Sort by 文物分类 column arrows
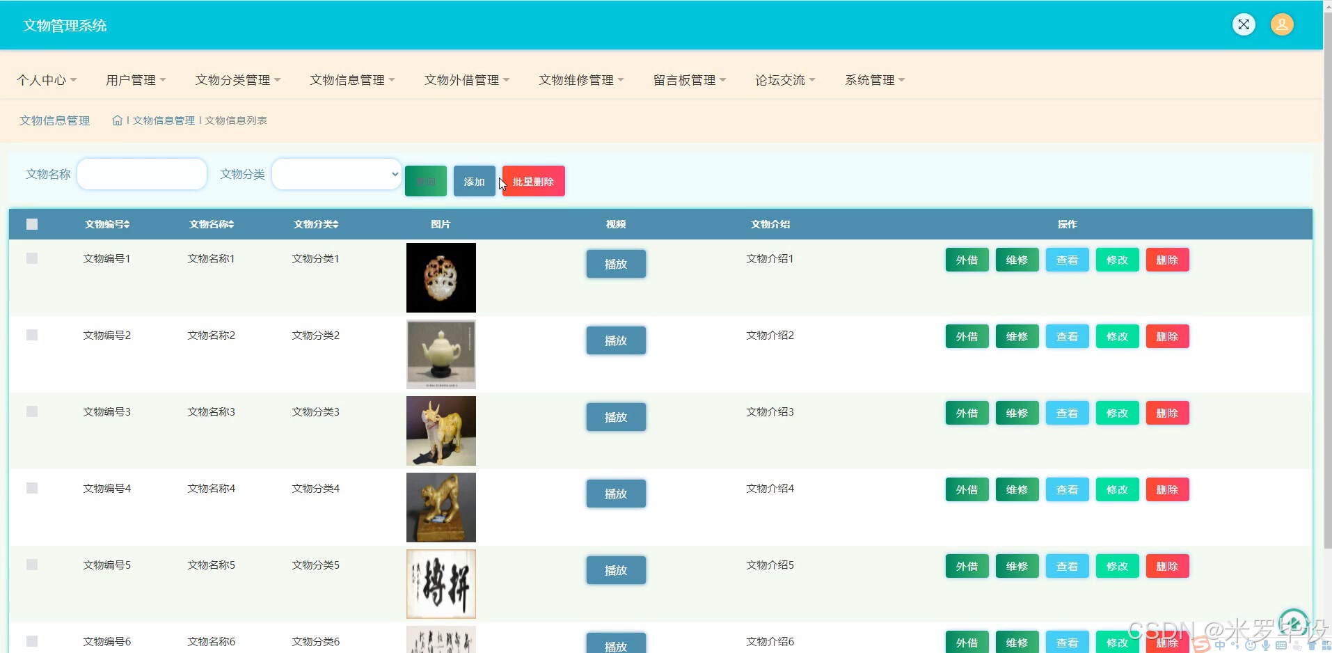 (335, 224)
